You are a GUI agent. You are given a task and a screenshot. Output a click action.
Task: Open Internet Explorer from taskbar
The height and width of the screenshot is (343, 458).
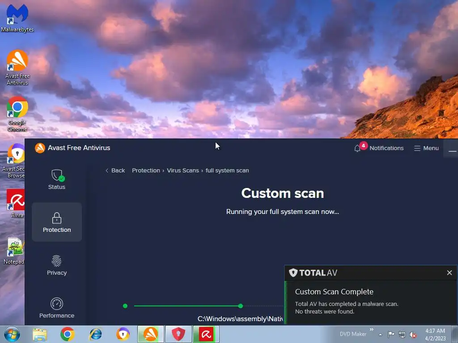pos(95,334)
